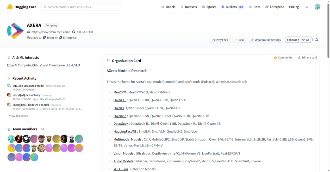Open AXERA-TECH/WeNet model link
The width and height of the screenshot is (330, 172).
tap(24, 90)
